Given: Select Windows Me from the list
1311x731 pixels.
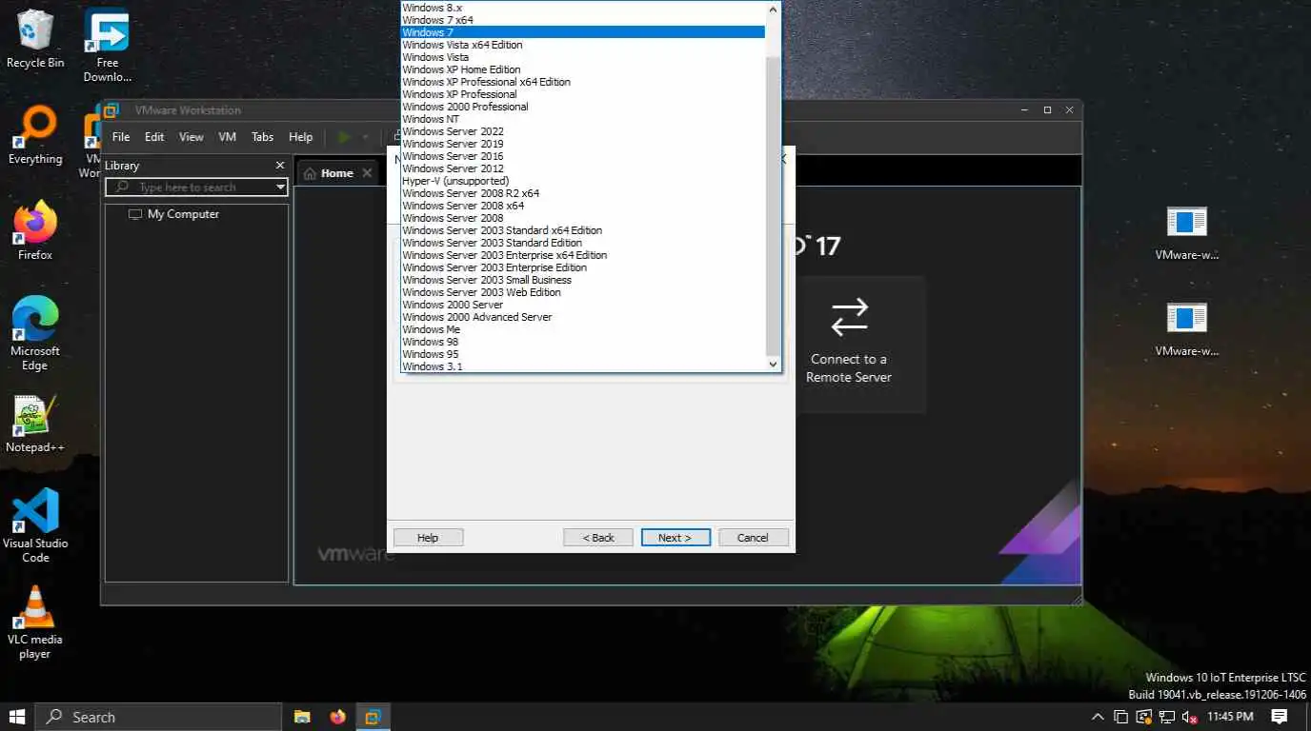Looking at the screenshot, I should (x=582, y=329).
